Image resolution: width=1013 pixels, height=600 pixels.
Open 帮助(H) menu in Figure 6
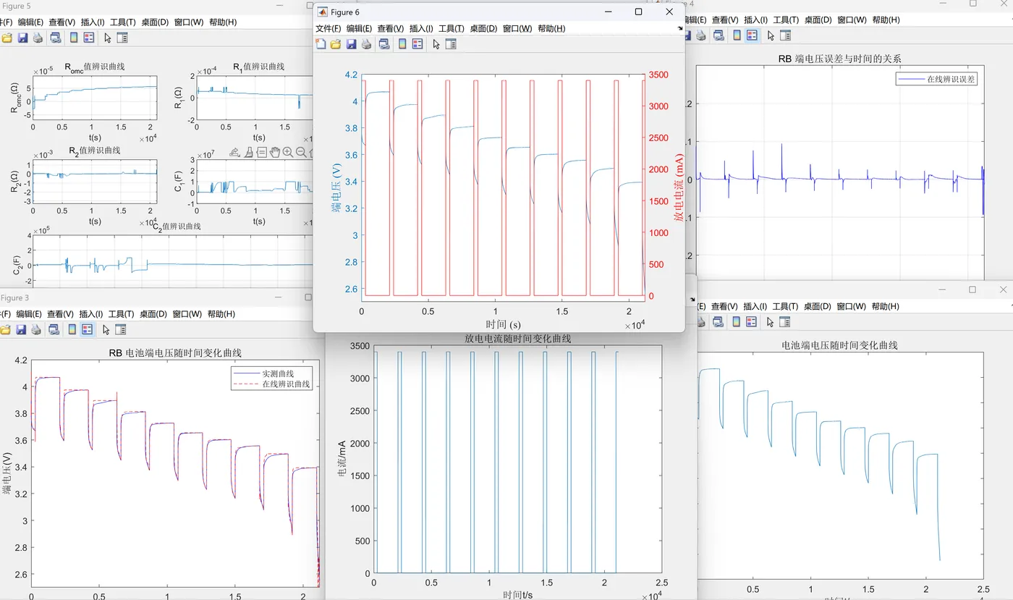coord(551,28)
